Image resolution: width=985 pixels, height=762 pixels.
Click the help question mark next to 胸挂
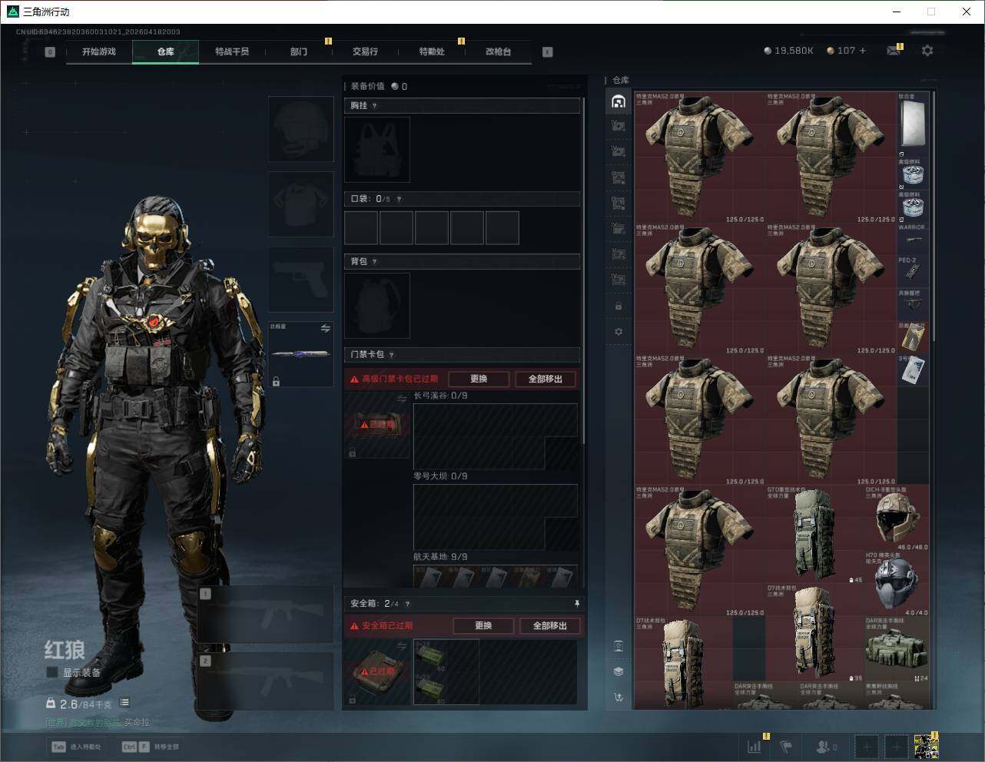[375, 106]
